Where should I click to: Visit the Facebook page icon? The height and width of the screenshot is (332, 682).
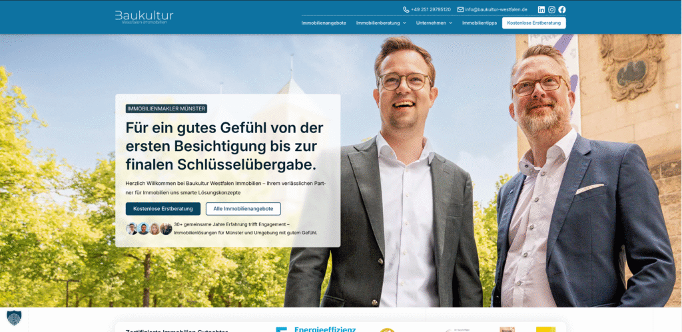(562, 9)
